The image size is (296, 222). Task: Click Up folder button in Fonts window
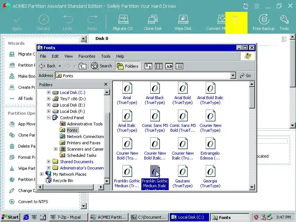click(x=83, y=66)
